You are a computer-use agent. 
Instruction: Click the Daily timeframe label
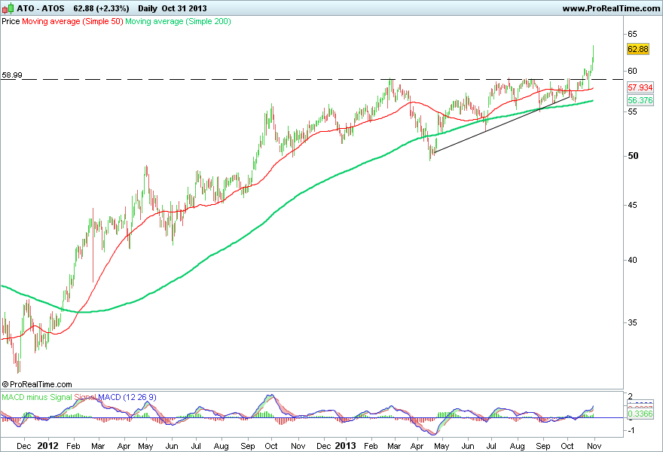(x=148, y=8)
